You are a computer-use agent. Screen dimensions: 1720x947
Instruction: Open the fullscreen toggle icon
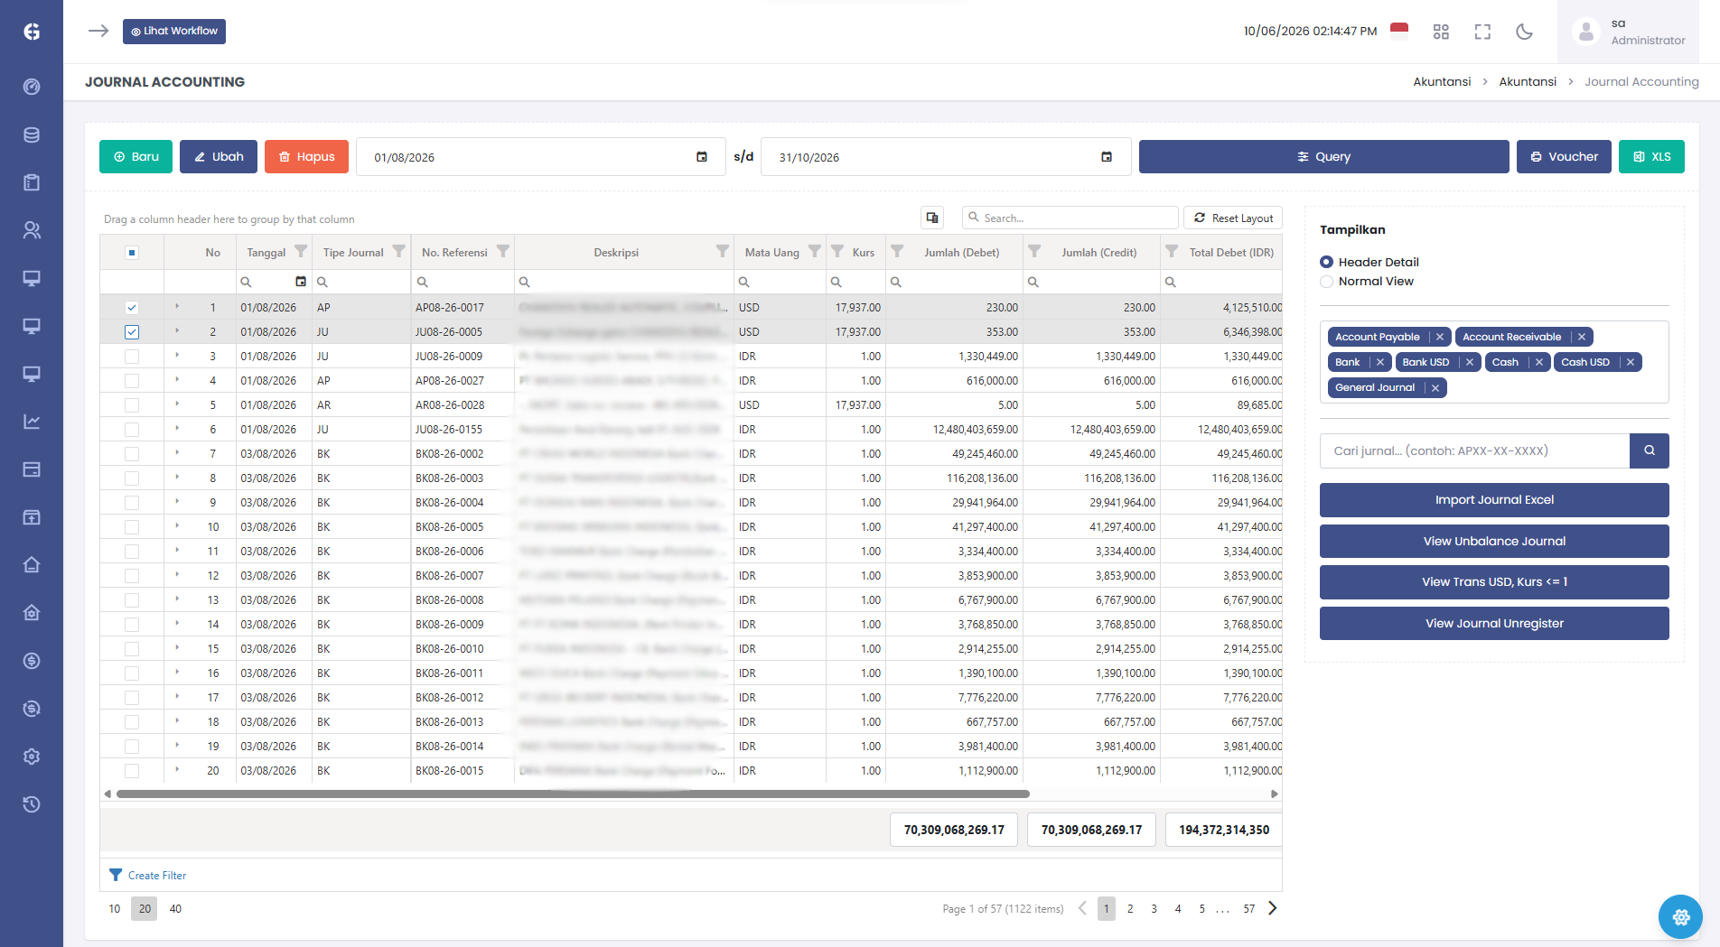click(1482, 32)
